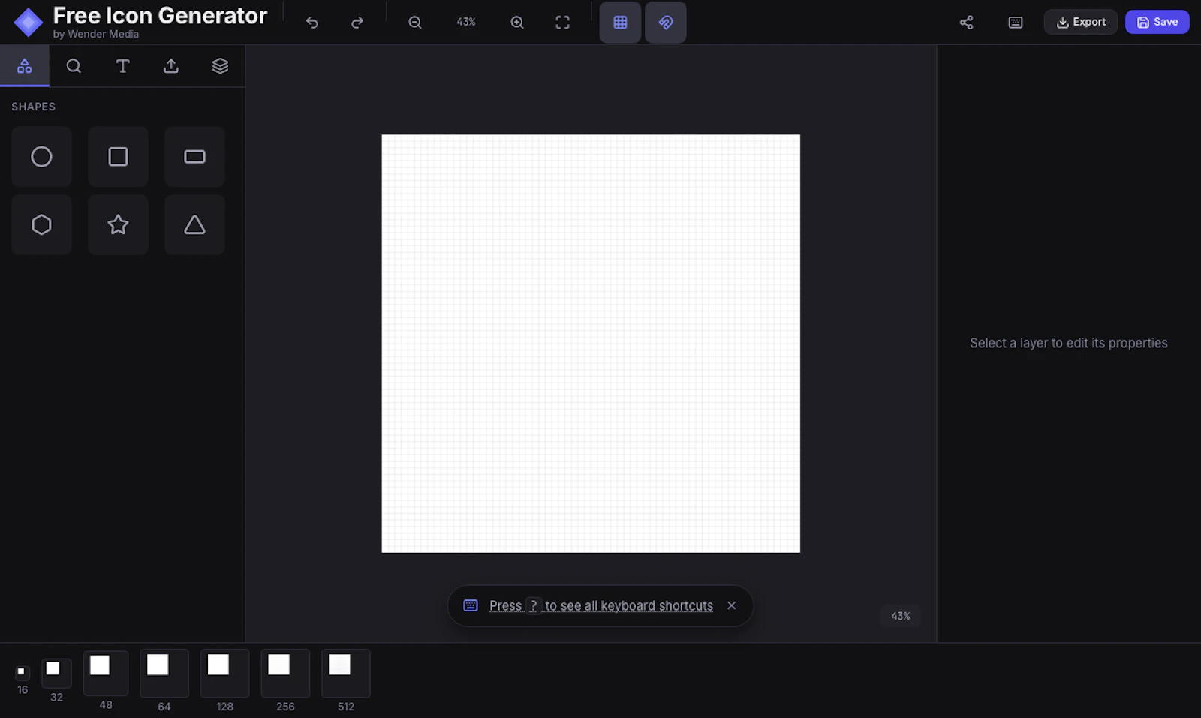Open the icon search tab

pos(74,66)
